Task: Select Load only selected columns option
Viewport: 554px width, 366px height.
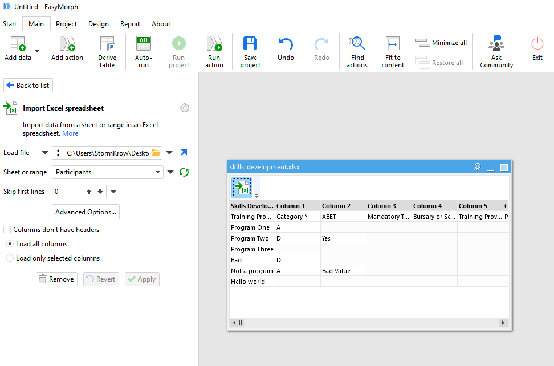Action: pyautogui.click(x=10, y=258)
